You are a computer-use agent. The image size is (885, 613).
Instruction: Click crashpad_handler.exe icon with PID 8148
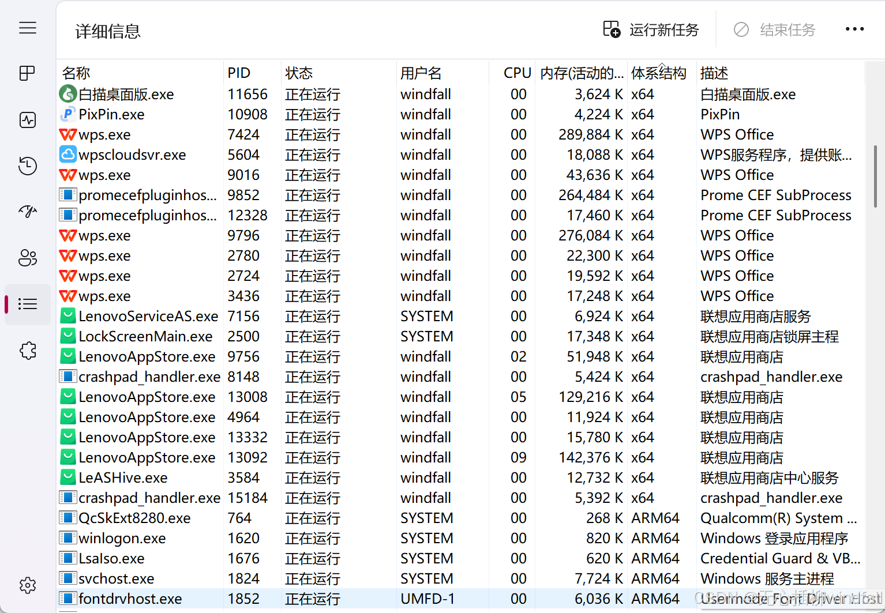[x=68, y=377]
